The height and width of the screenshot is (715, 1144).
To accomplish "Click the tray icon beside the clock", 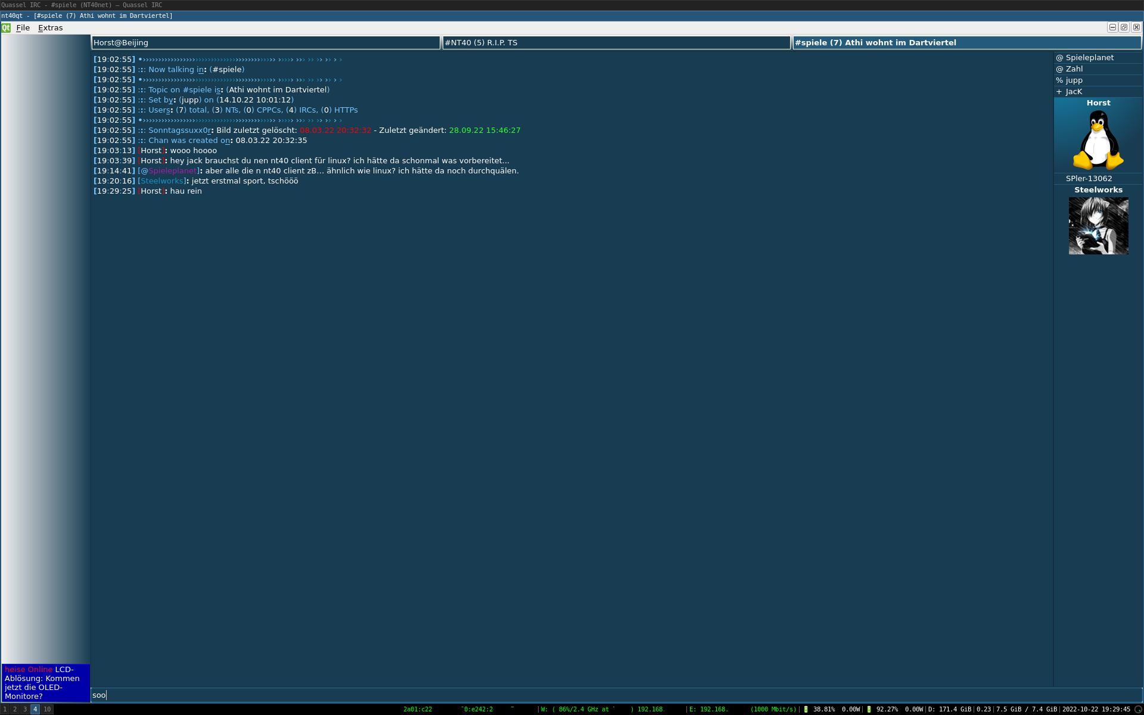I will pos(1137,710).
